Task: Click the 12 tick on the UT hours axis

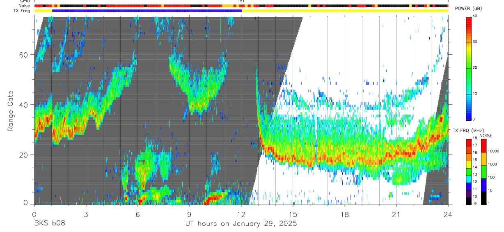Action: (x=241, y=214)
